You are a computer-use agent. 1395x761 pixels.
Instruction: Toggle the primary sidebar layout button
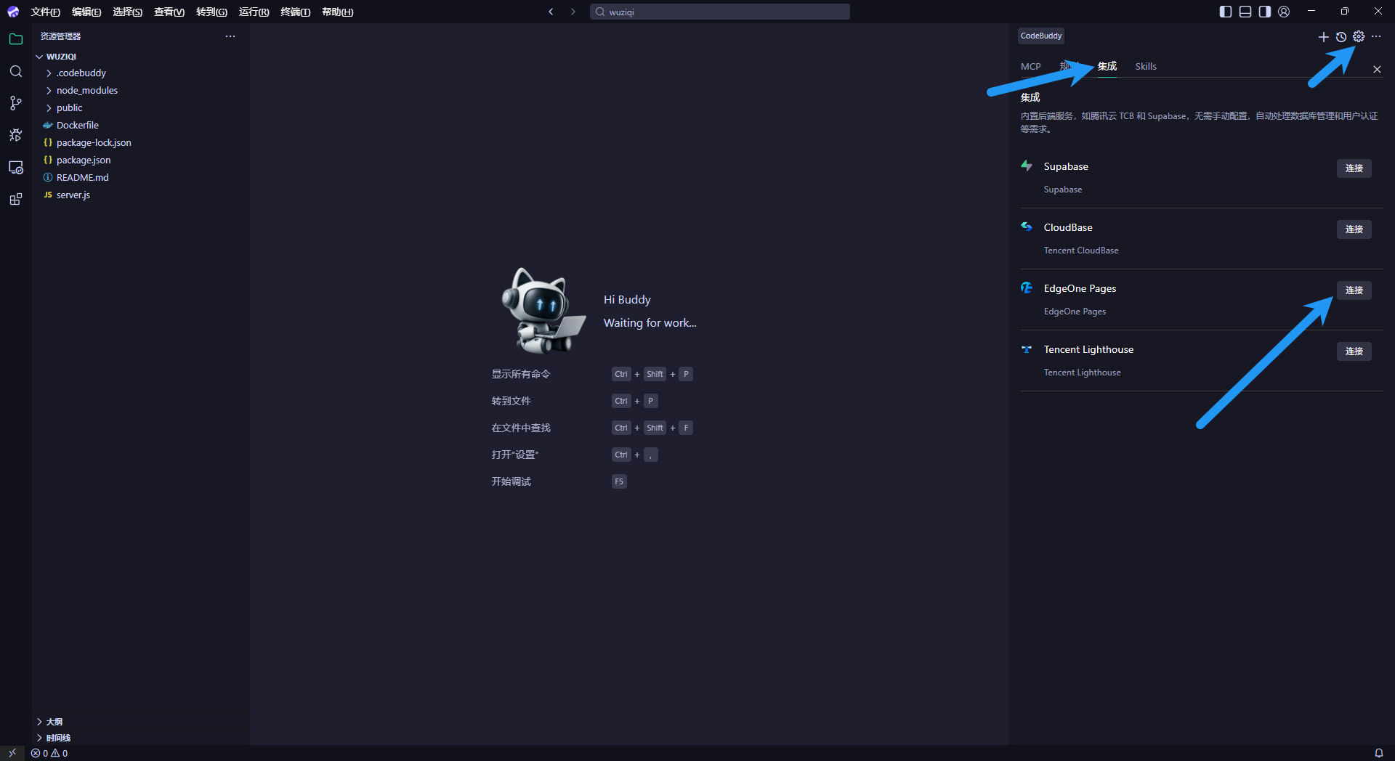pos(1226,12)
